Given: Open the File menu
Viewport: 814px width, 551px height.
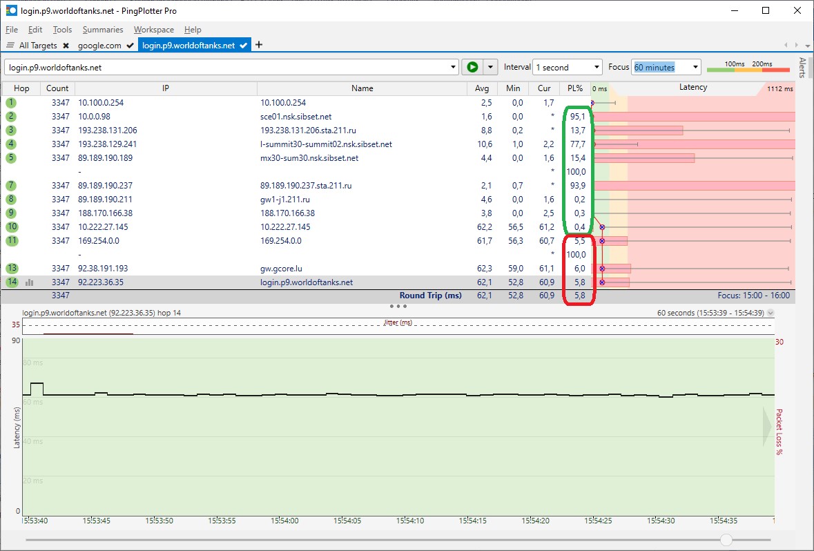Looking at the screenshot, I should pos(12,30).
